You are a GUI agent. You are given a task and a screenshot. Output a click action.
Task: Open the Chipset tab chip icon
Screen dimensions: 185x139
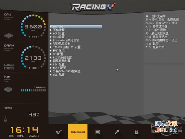point(97,132)
